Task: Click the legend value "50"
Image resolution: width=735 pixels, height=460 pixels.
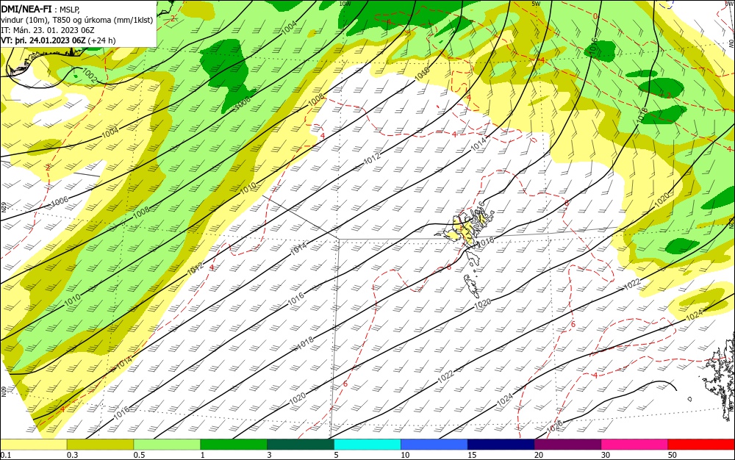Action: (673, 456)
